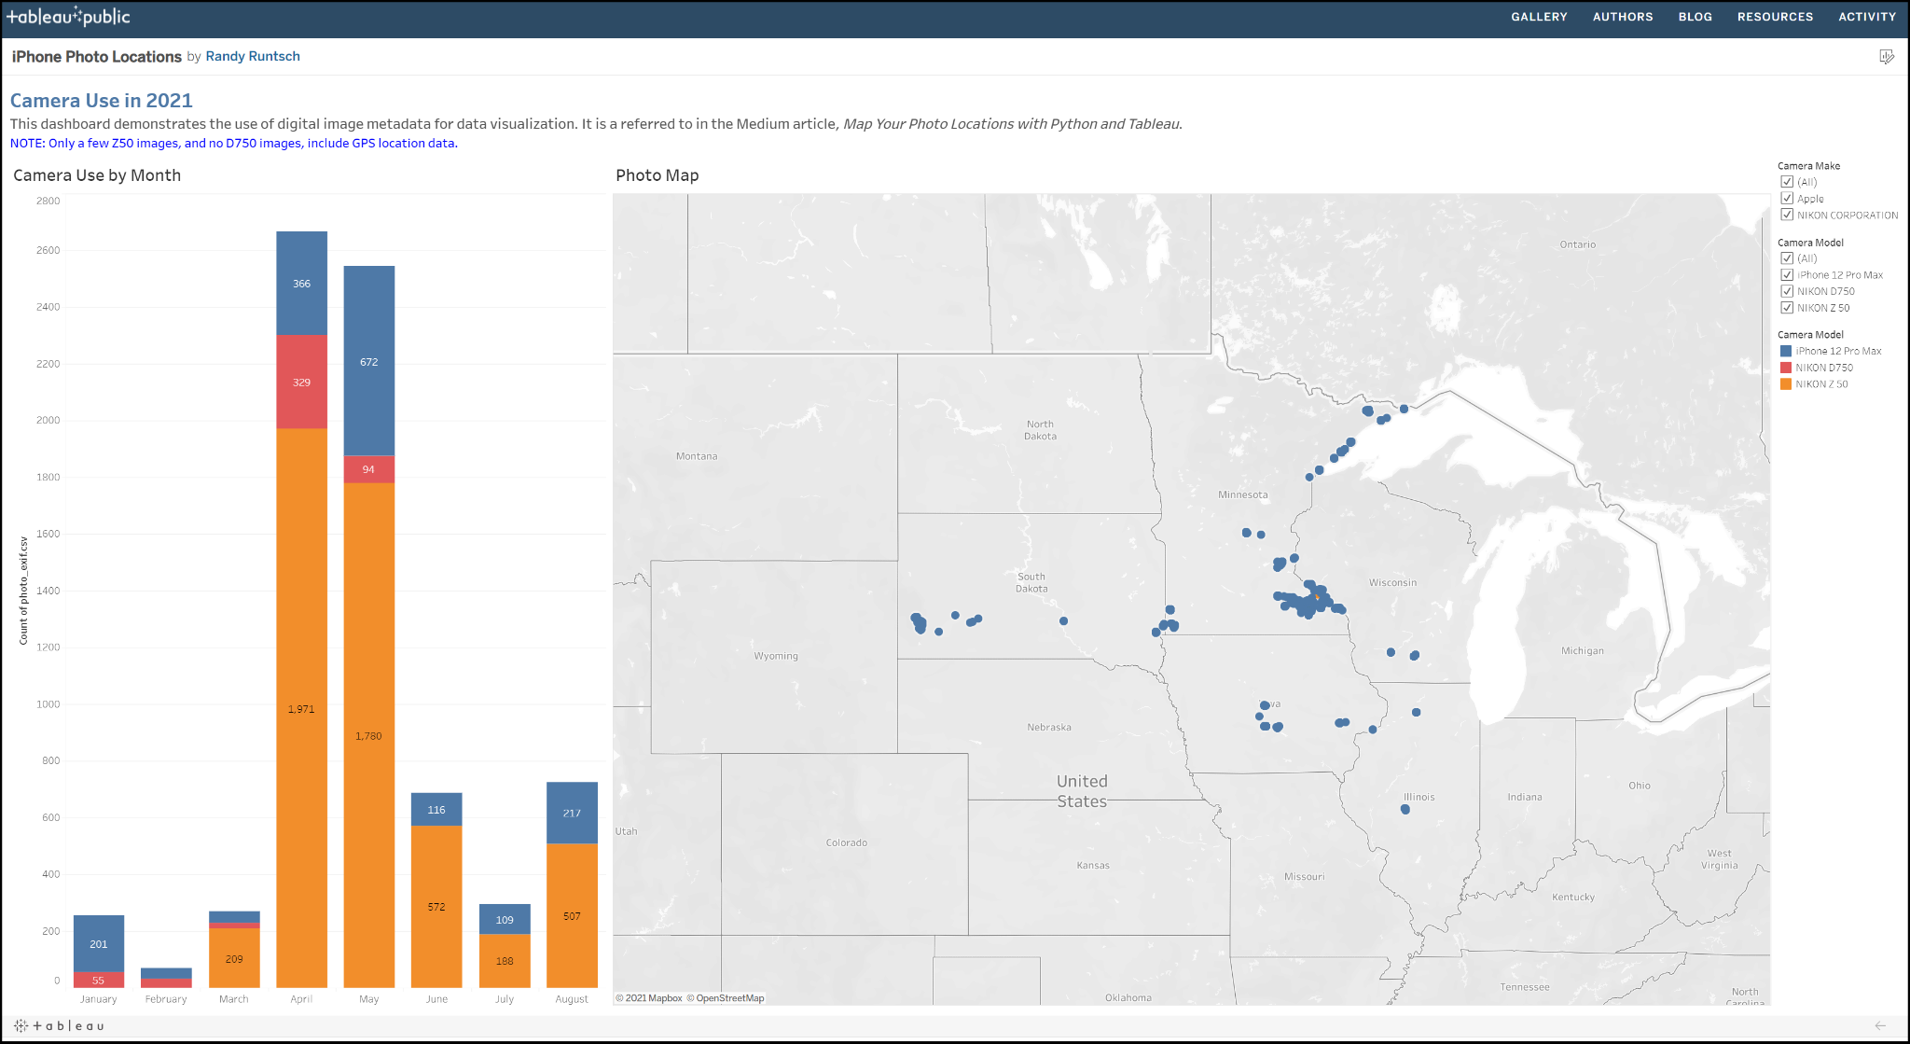Open the Activity page
Image resolution: width=1910 pixels, height=1044 pixels.
coord(1866,17)
